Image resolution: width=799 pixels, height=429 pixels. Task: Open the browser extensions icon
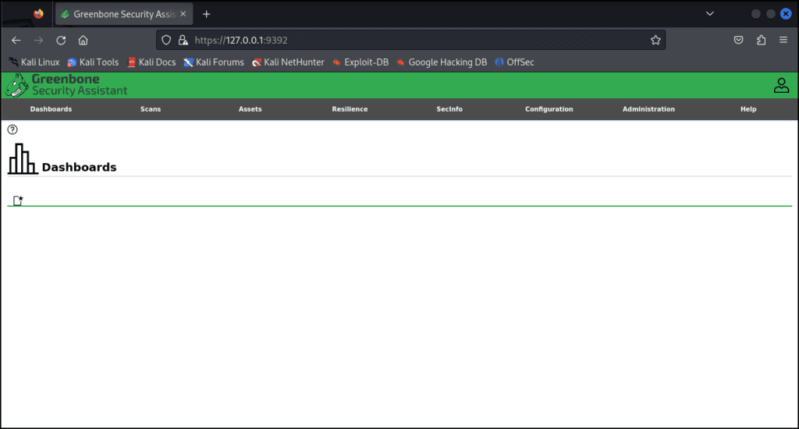point(761,40)
